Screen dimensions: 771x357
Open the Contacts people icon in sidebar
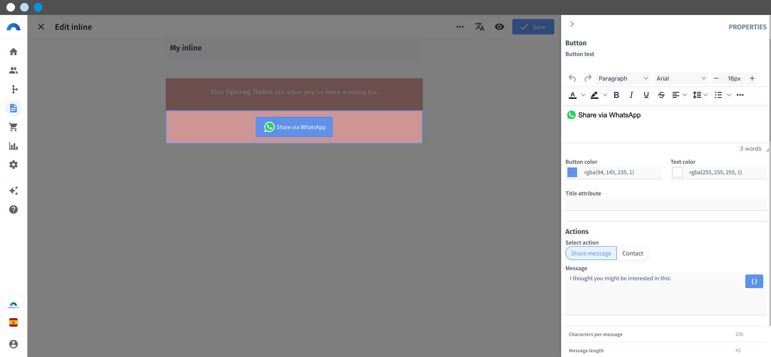[14, 71]
